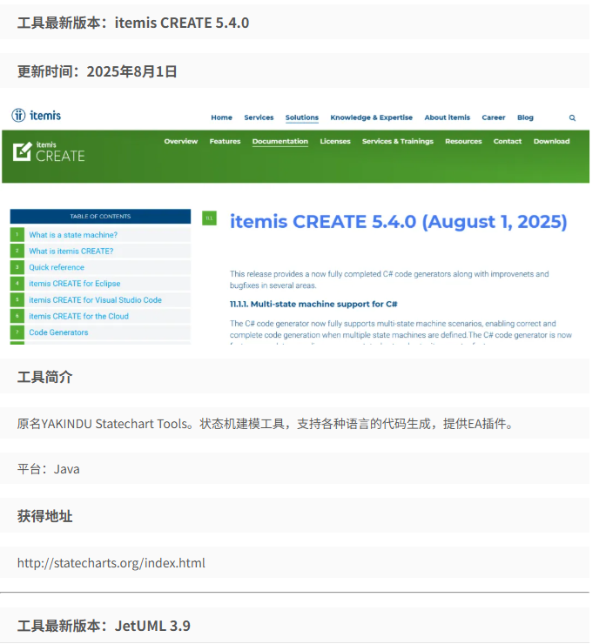Click green number 4 contents badge

tap(17, 284)
